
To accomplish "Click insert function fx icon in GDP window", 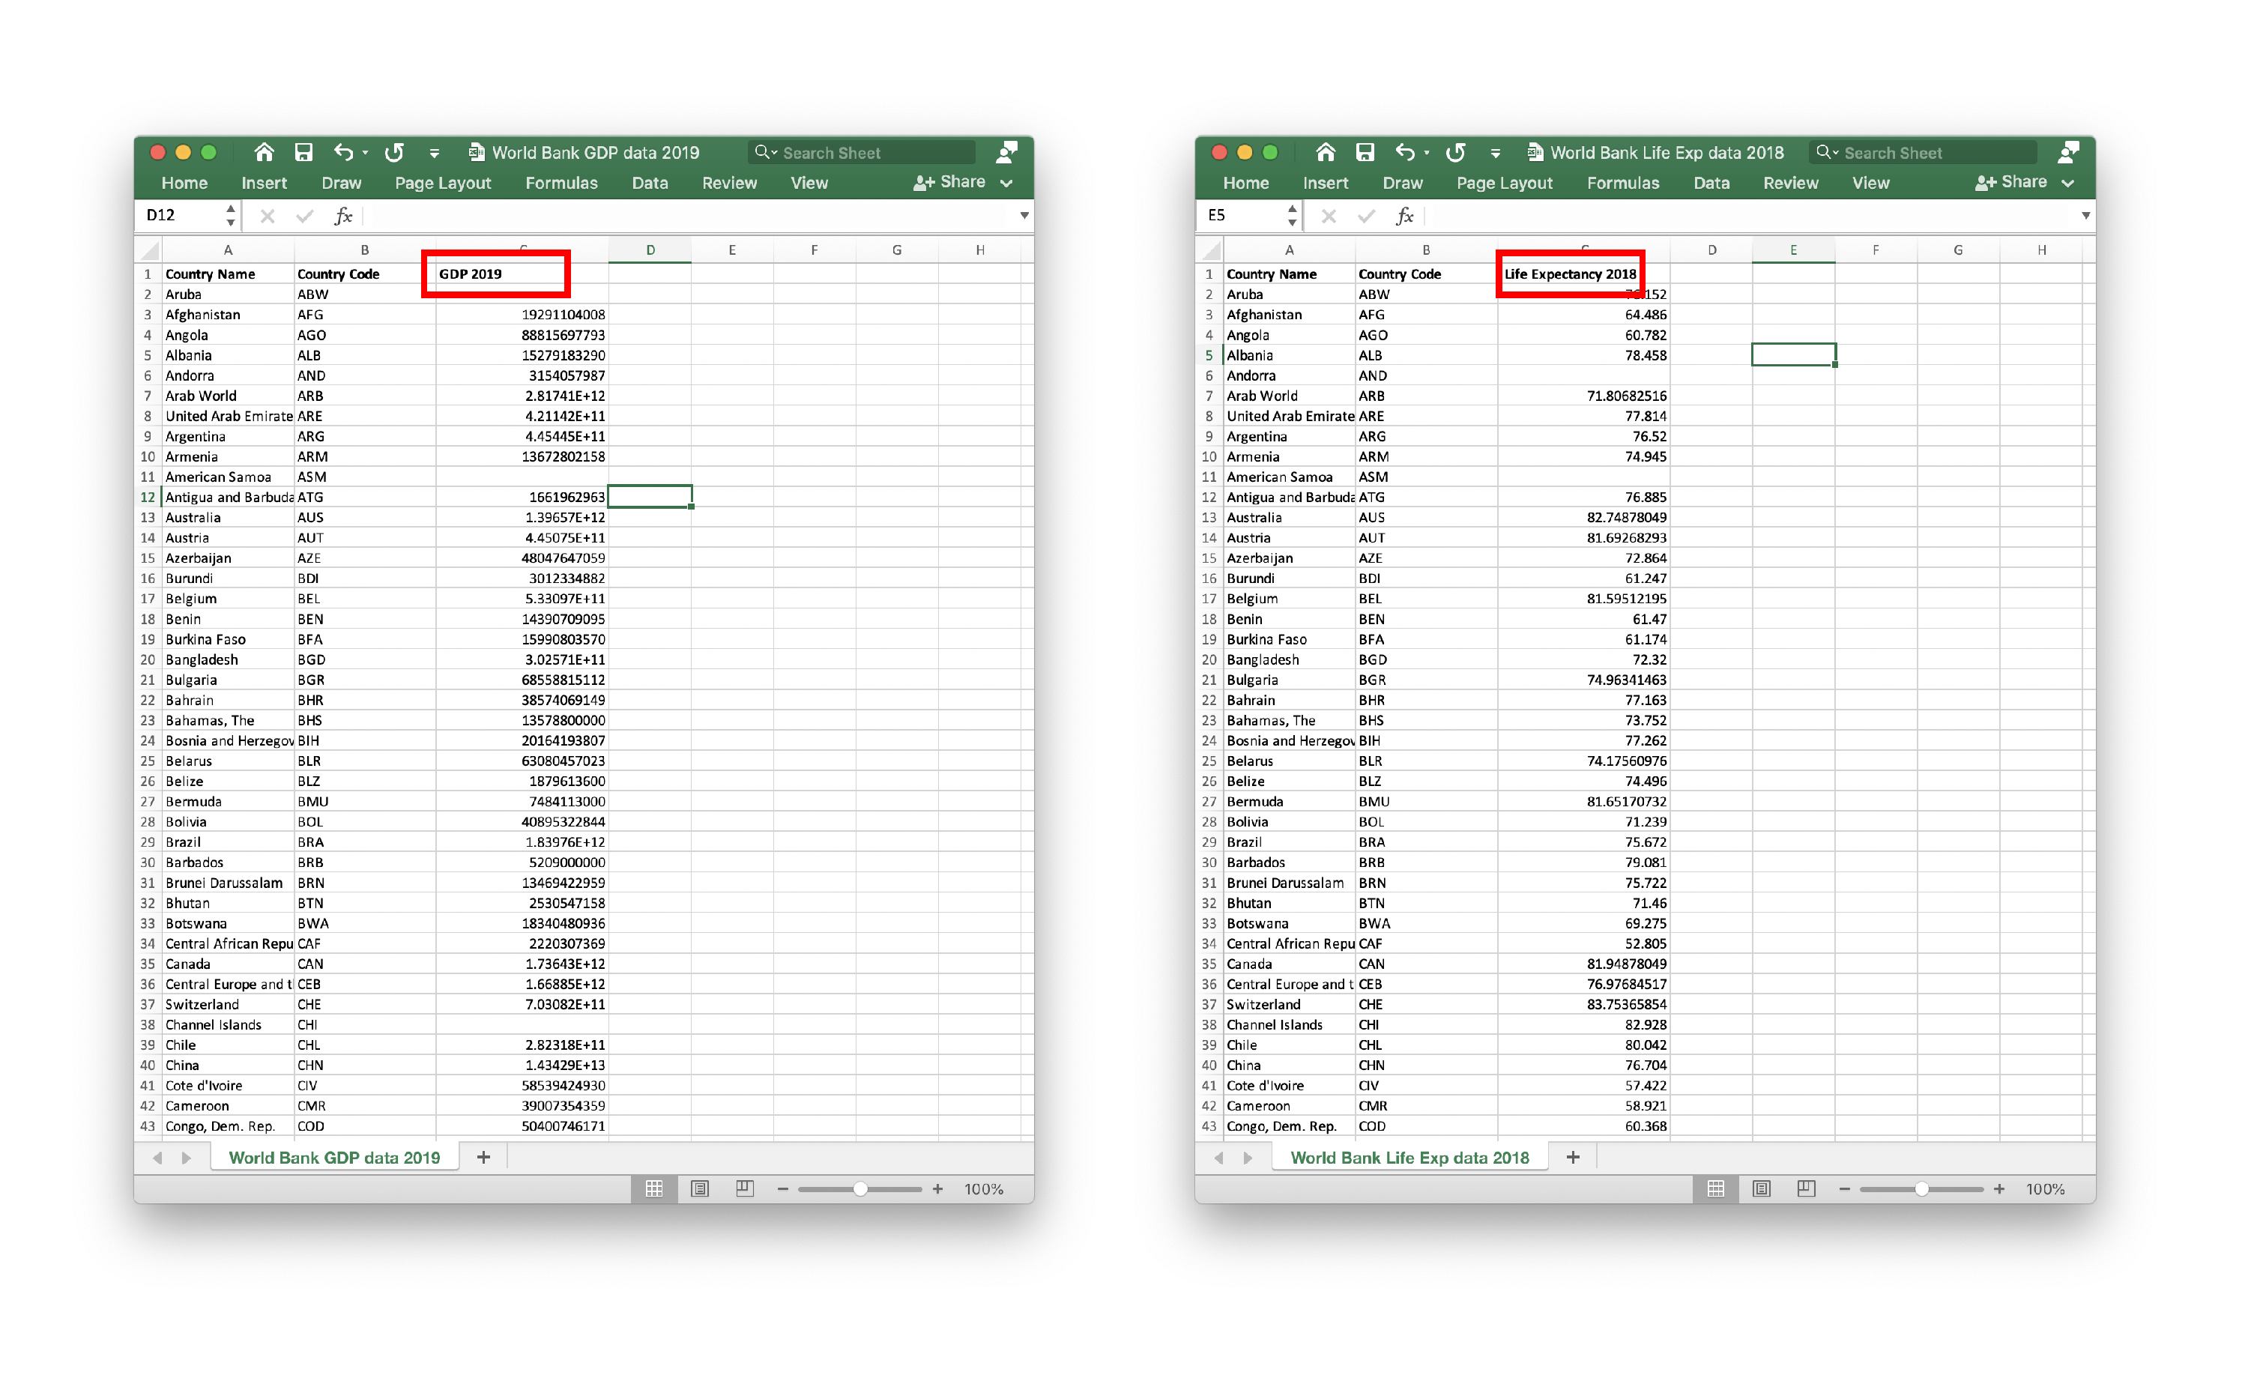I will [x=343, y=216].
